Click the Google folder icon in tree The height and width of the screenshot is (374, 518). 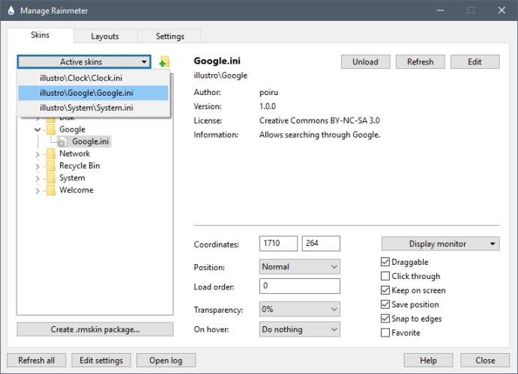point(51,129)
